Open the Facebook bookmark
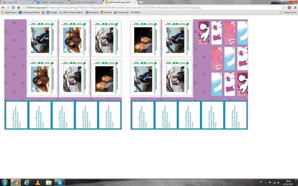This screenshot has height=186, width=298. (92, 12)
